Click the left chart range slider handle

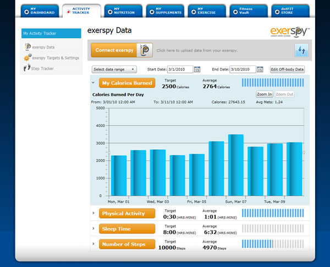click(x=109, y=152)
